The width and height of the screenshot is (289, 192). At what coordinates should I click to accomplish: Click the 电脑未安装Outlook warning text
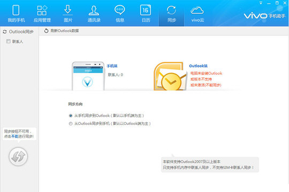coord(206,73)
